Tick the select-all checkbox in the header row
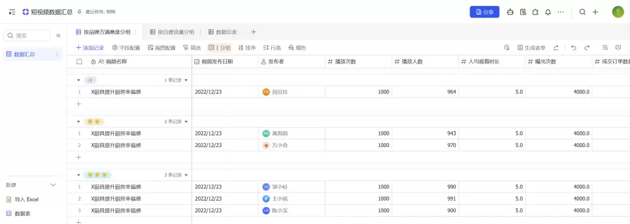This screenshot has width=630, height=224. point(79,61)
